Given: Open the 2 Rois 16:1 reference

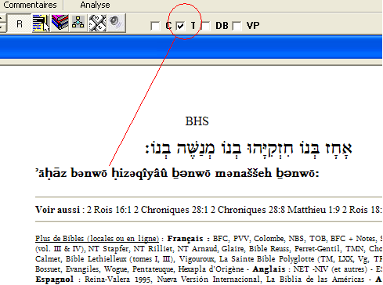Looking at the screenshot, I should pyautogui.click(x=109, y=210).
